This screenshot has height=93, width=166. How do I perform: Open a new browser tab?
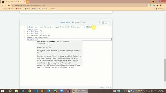(x=28, y=2)
